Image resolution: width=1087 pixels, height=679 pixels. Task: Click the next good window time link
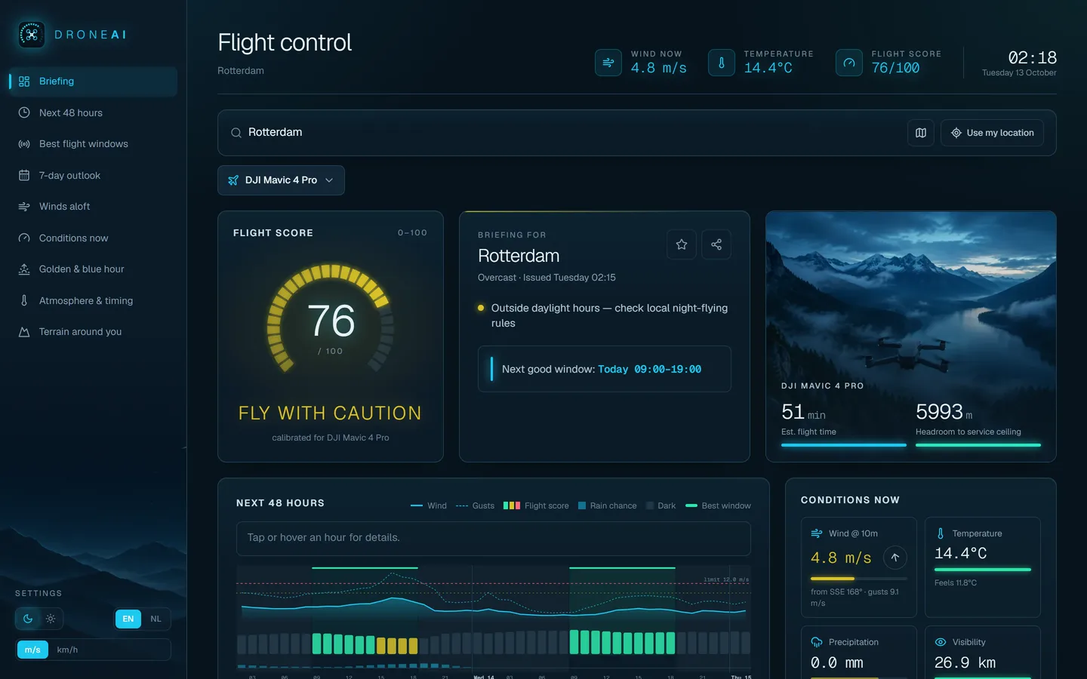tap(649, 369)
